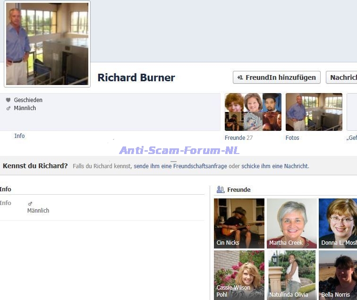Open the Fotos preview thumbnail
This screenshot has width=357, height=300.
(x=314, y=112)
